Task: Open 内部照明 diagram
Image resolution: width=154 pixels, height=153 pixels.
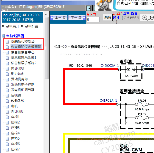Action: (x=17, y=68)
